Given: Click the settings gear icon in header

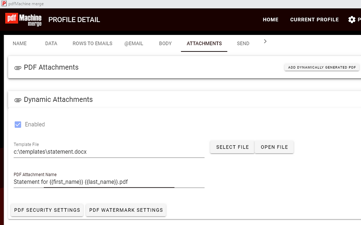Looking at the screenshot, I should (x=351, y=19).
